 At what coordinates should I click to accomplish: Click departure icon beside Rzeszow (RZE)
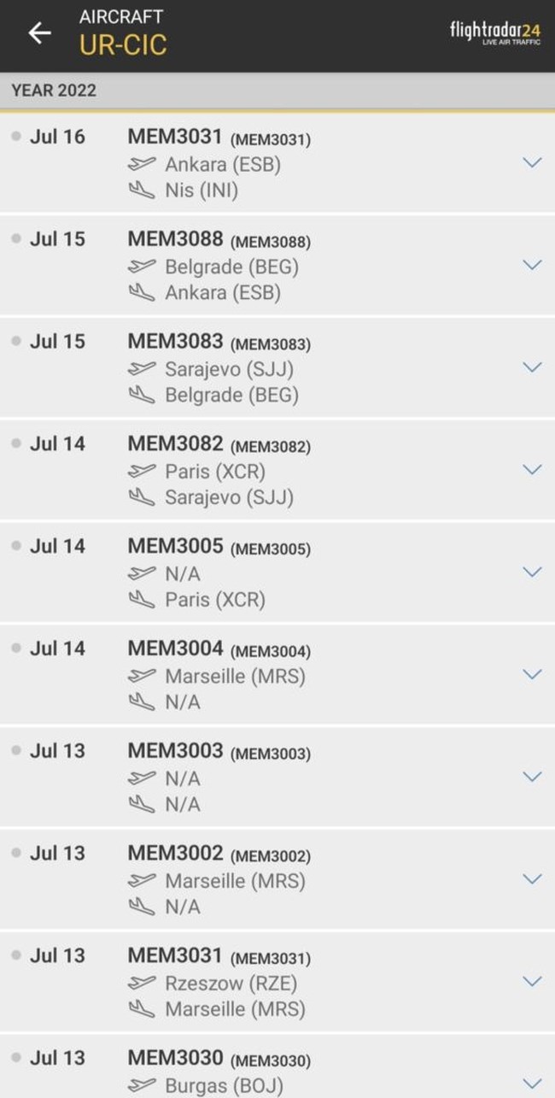click(x=142, y=984)
